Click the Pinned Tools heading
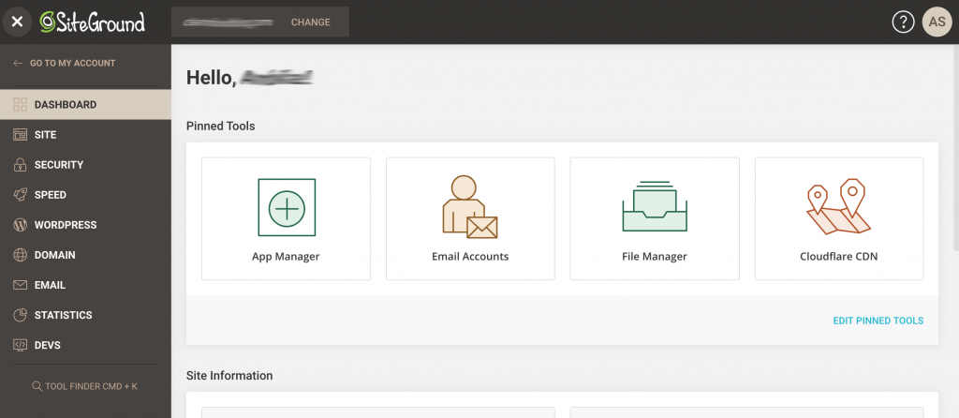Image resolution: width=959 pixels, height=418 pixels. pyautogui.click(x=221, y=127)
